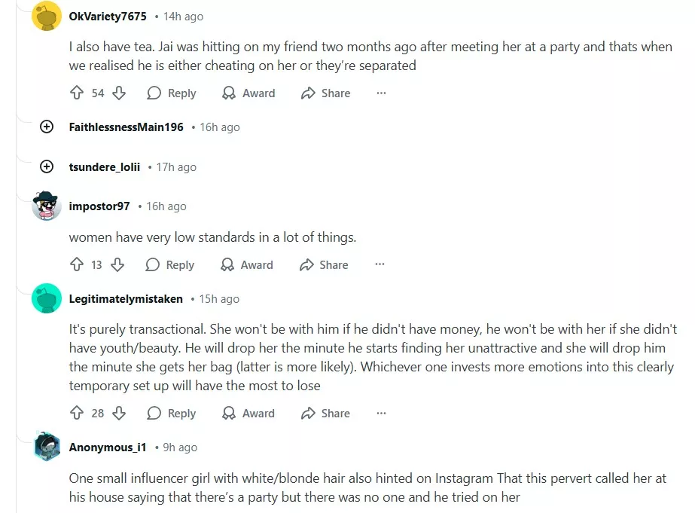Open more options on Legitimatelymistaken's comment

[381, 414]
